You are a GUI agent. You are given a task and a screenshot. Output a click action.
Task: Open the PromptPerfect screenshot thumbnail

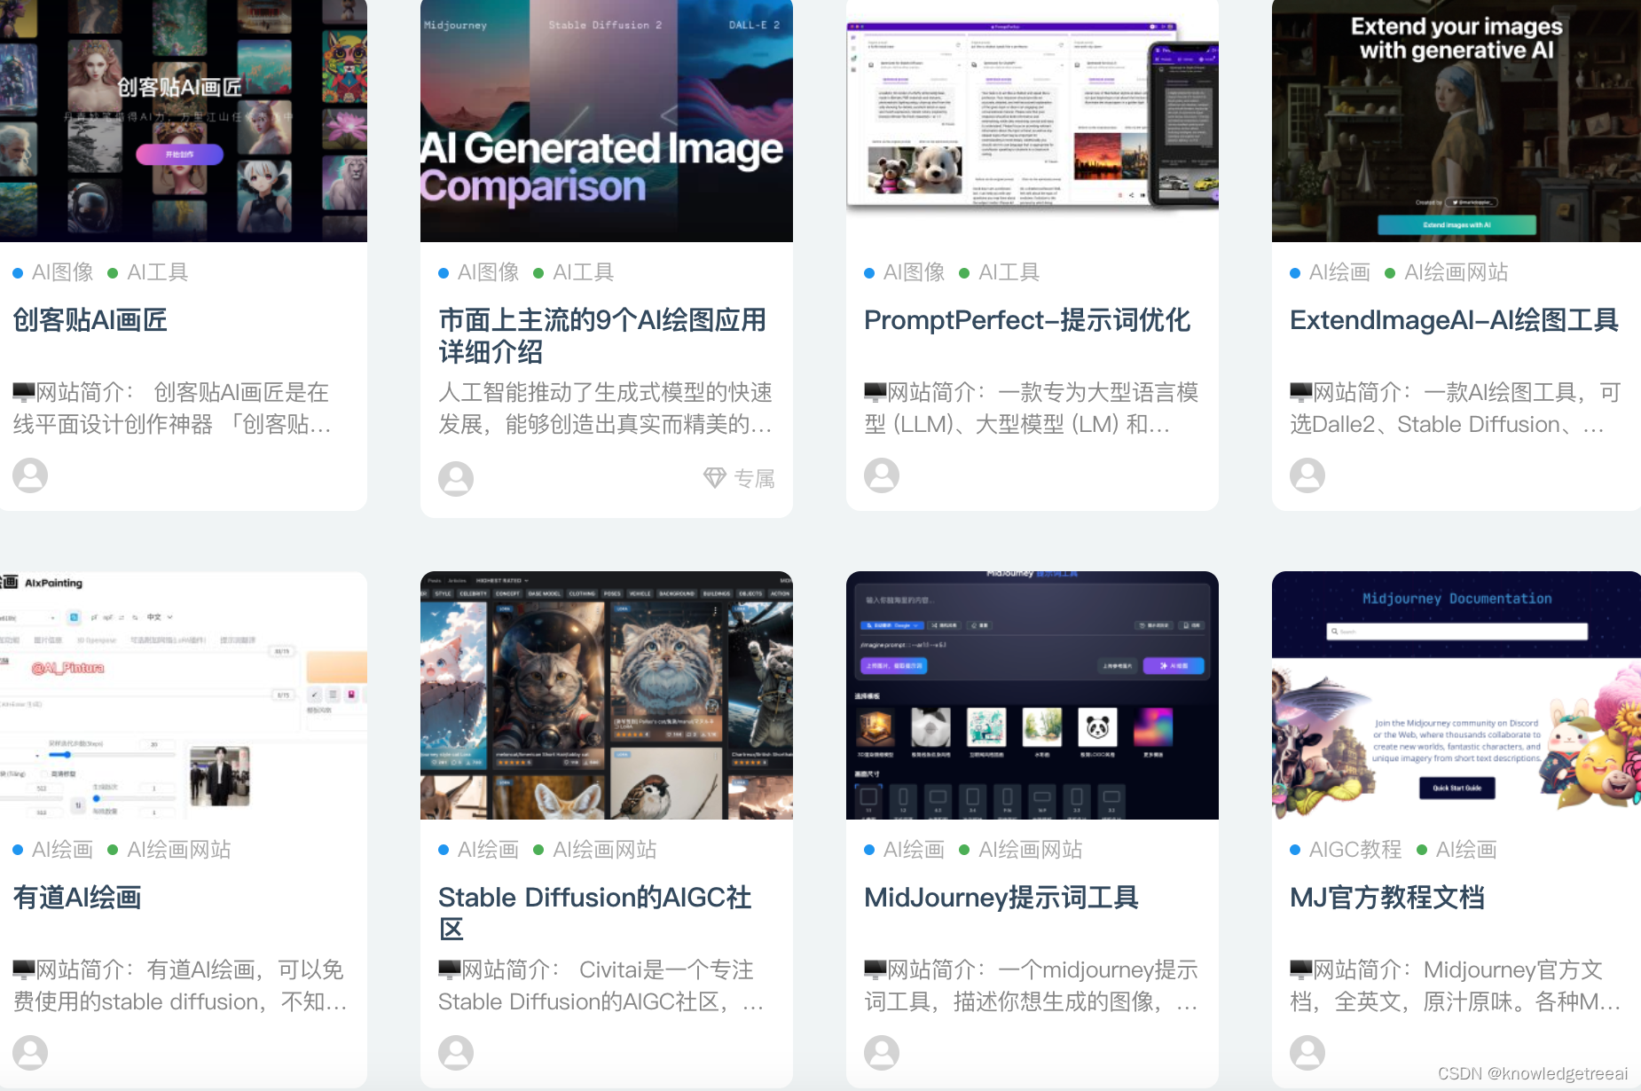1032,121
